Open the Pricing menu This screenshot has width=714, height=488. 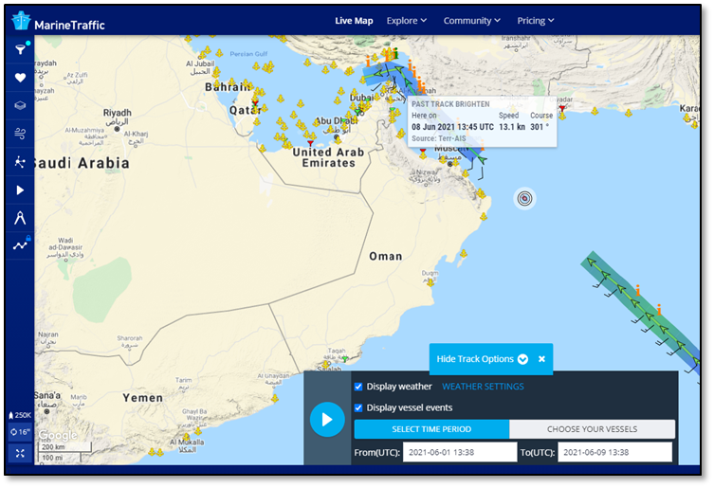coord(536,21)
